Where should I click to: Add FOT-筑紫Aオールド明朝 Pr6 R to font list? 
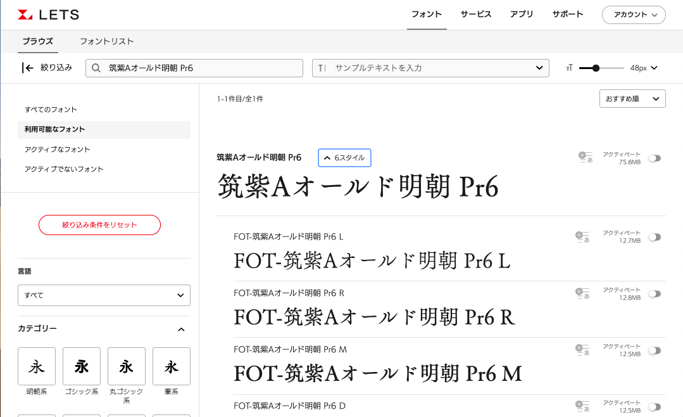(582, 293)
